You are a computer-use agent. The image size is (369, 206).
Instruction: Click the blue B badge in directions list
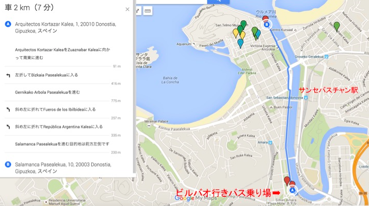click(8, 164)
